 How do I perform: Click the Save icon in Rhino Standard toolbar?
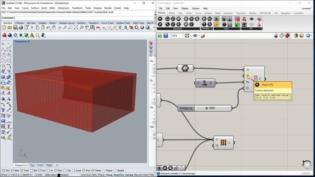click(15, 28)
